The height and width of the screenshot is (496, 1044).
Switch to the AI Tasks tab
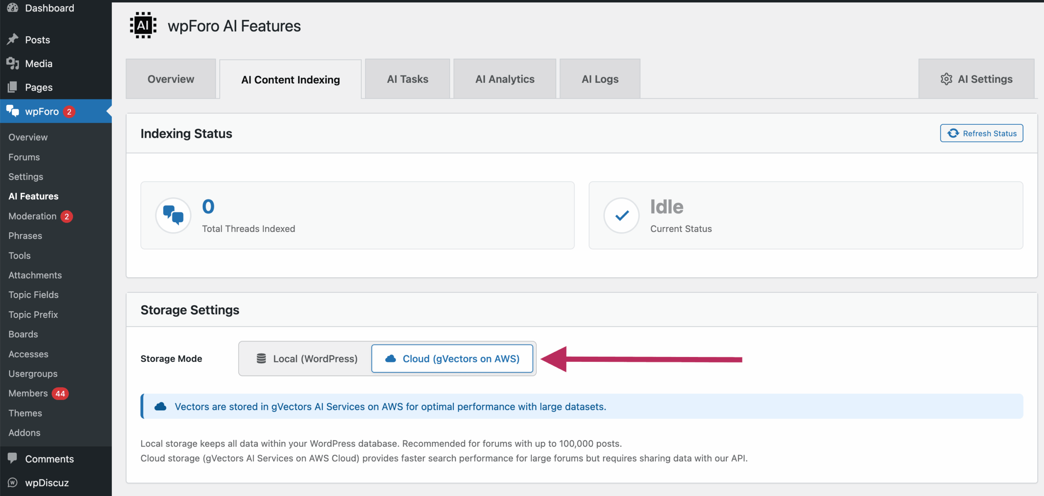(407, 79)
